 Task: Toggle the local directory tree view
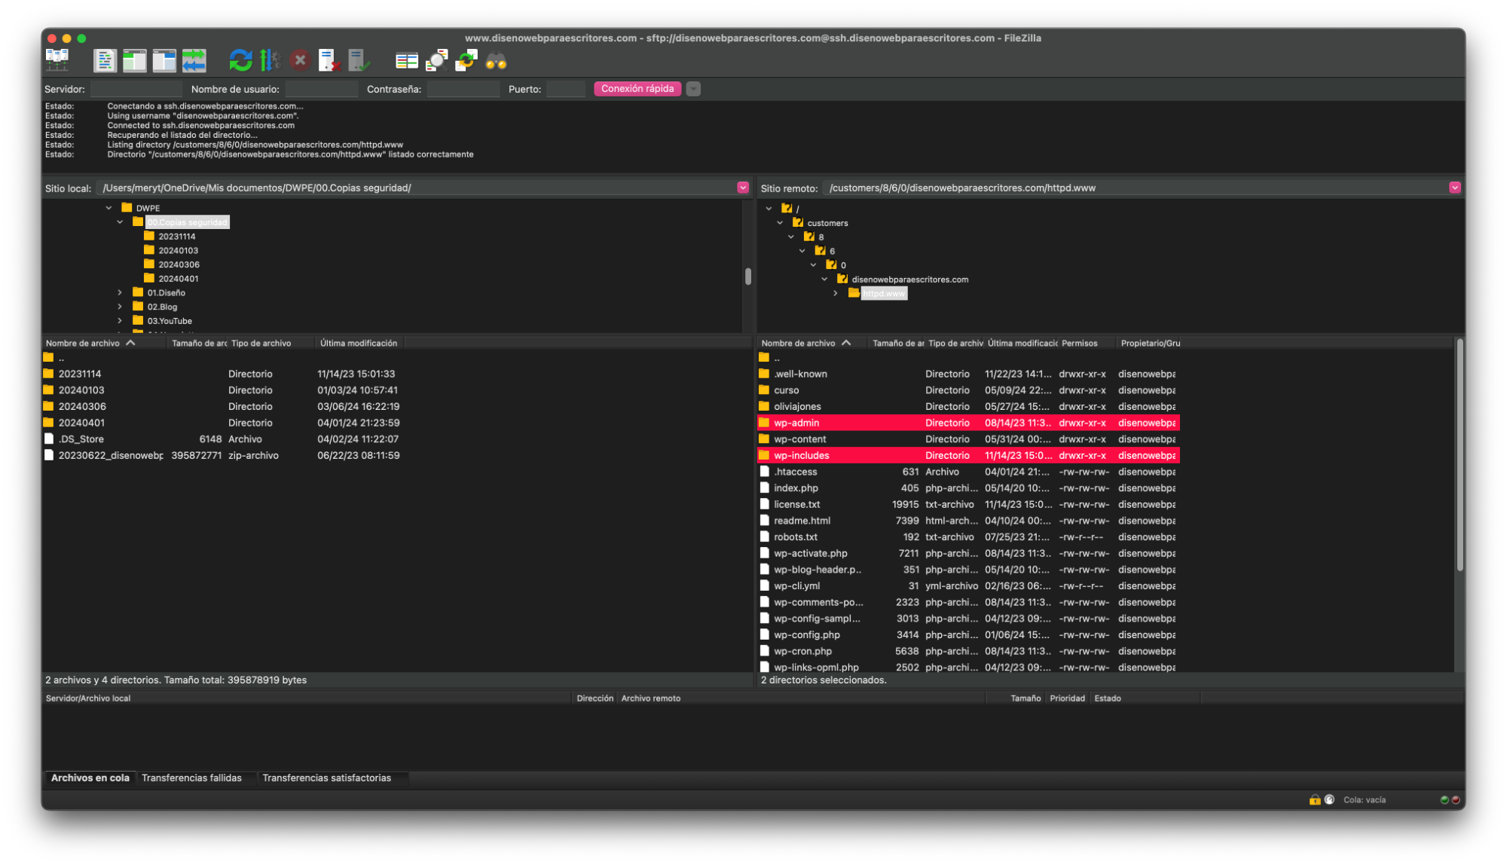coord(134,60)
